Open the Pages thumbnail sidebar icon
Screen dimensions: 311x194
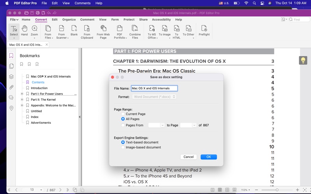click(11, 66)
